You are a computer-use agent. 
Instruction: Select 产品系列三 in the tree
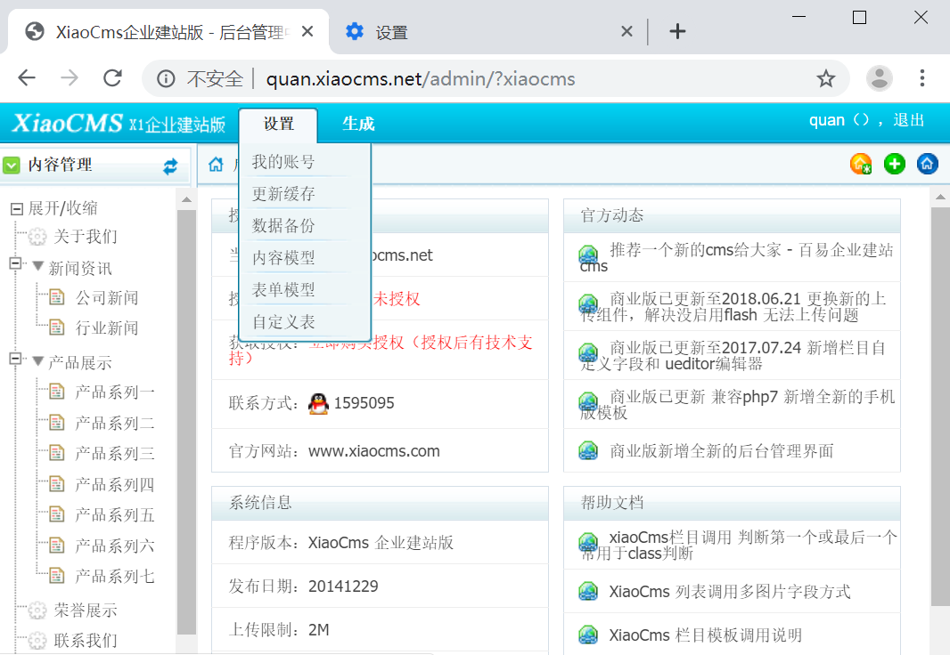tap(114, 453)
